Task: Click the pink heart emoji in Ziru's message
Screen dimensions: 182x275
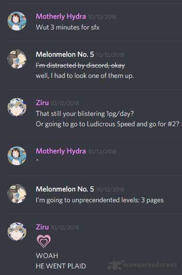Action: (44, 241)
